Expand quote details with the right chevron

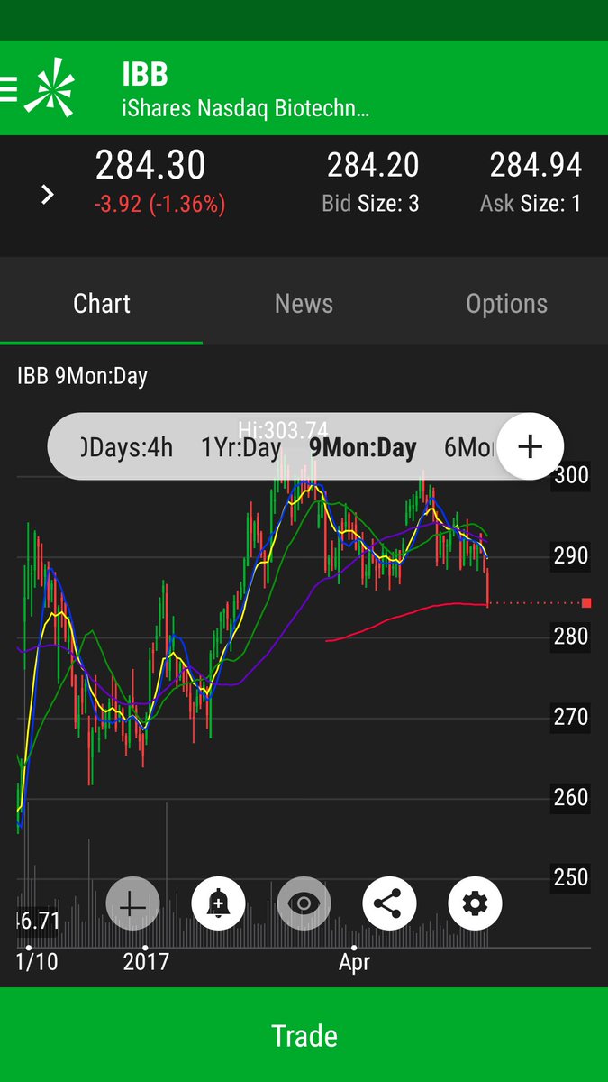pyautogui.click(x=48, y=194)
